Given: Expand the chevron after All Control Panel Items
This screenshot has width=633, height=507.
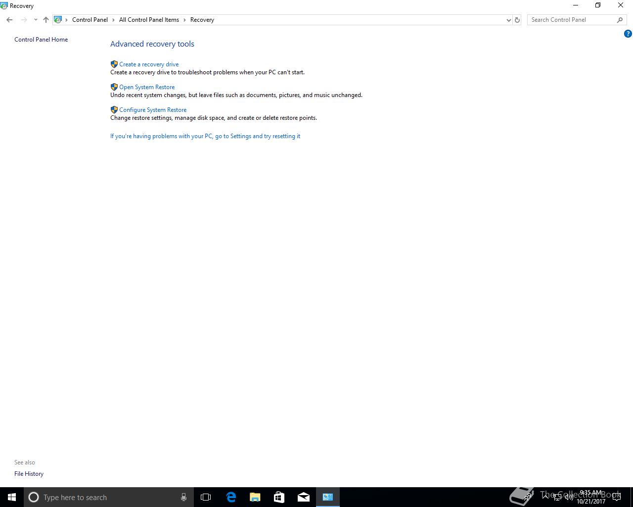Looking at the screenshot, I should point(184,20).
